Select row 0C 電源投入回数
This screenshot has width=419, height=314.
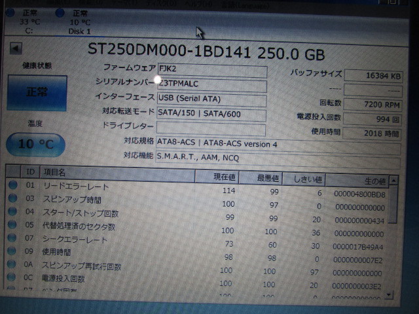point(194,281)
